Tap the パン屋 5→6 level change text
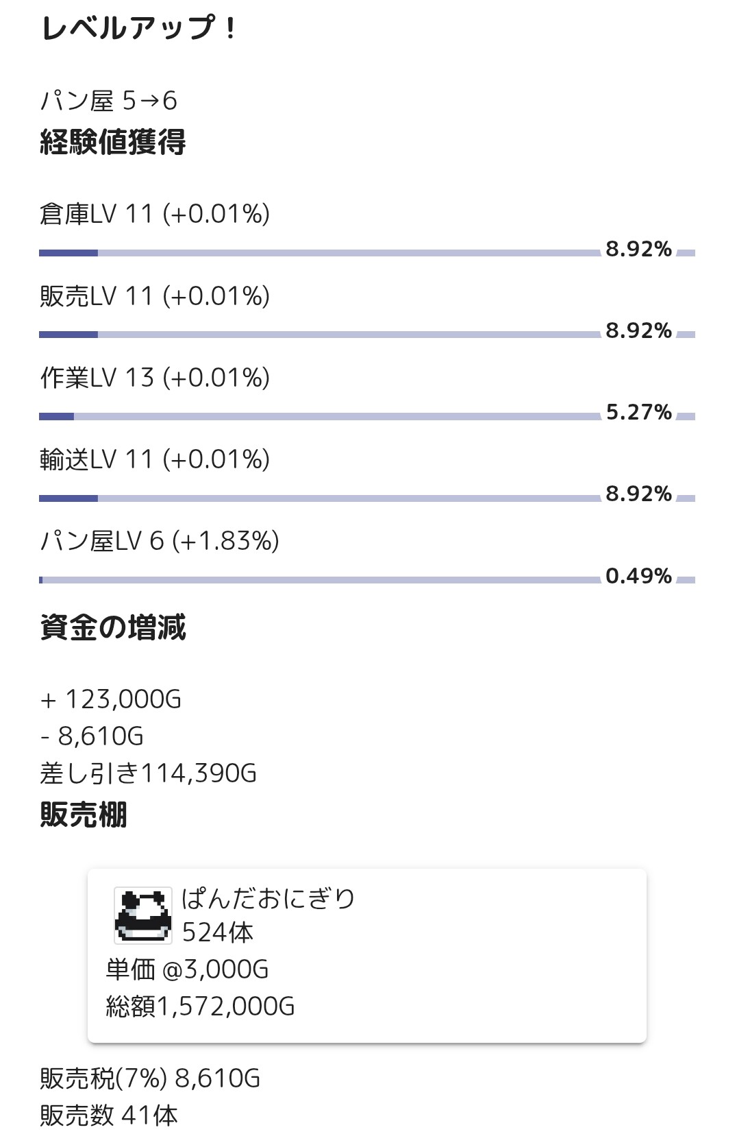This screenshot has height=1134, width=737. click(x=109, y=101)
